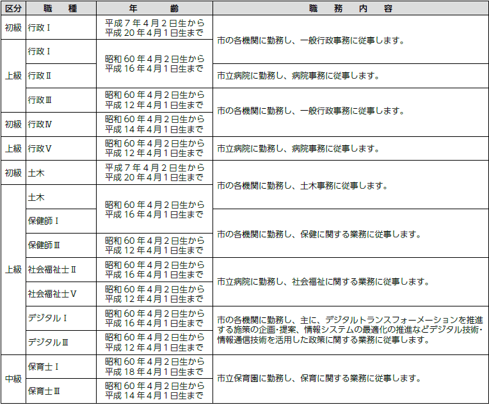Select the 保育士Ⅰ cell
Viewport: 489px width, 405px height.
44,367
